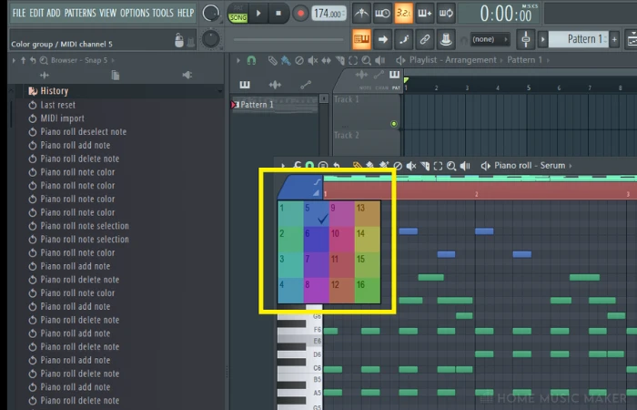Click the master volume knob
Image resolution: width=637 pixels, height=410 pixels.
(210, 14)
